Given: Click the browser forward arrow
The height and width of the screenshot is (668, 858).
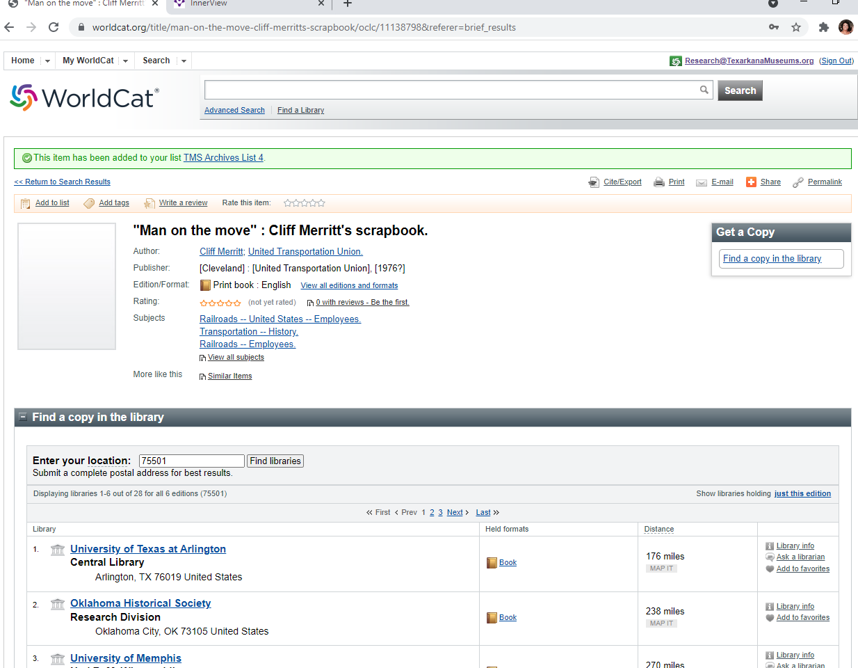Looking at the screenshot, I should coord(31,27).
